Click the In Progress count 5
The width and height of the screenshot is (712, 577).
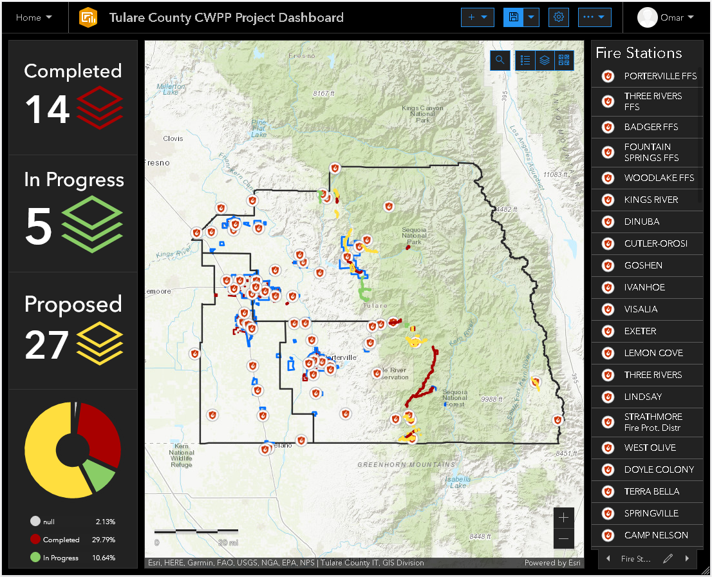point(39,226)
